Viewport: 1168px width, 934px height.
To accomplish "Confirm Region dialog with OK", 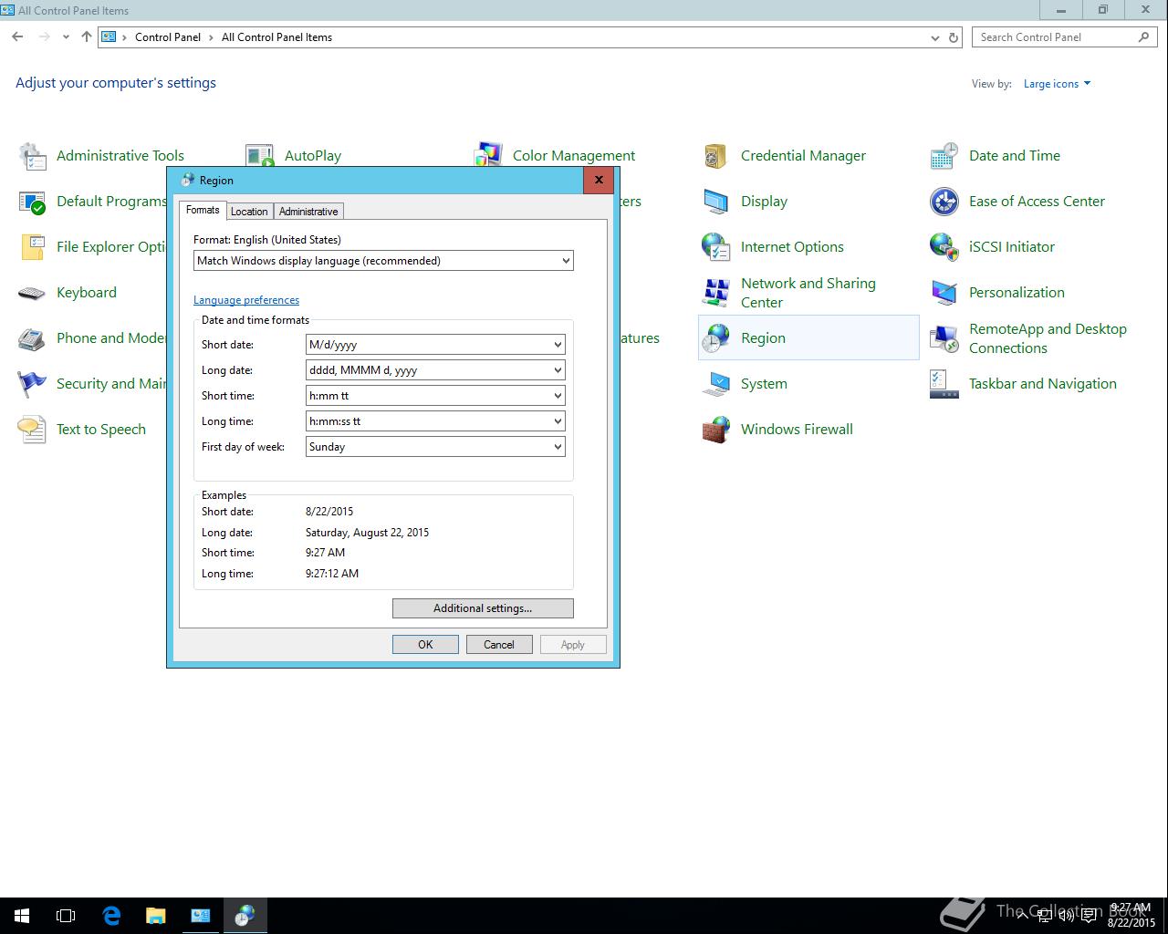I will 425,645.
